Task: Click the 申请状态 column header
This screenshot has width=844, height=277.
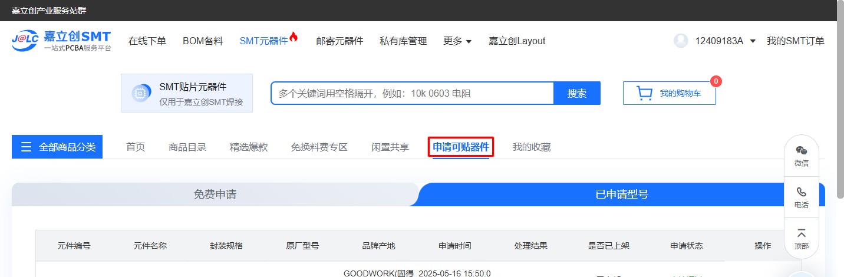Action: pyautogui.click(x=687, y=246)
